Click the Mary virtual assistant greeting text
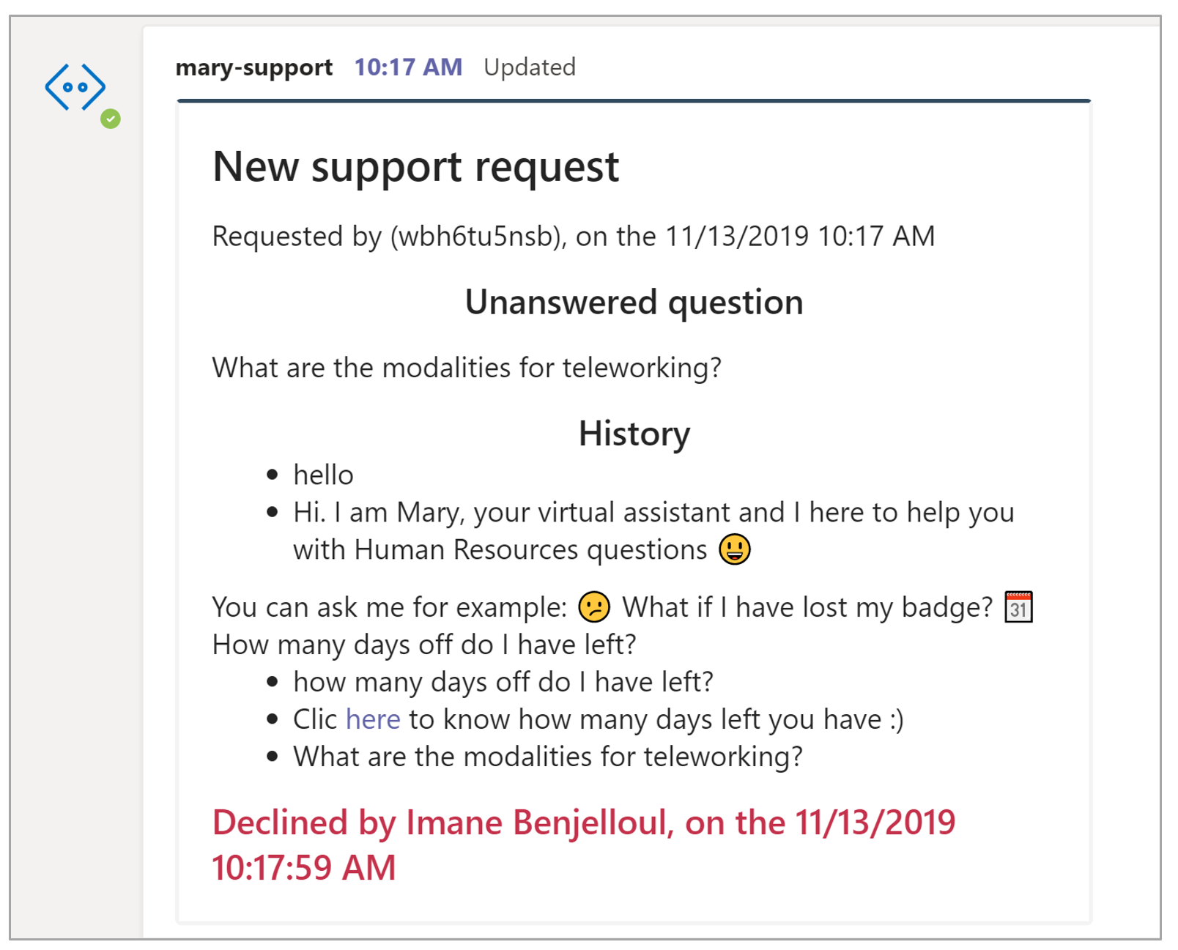The image size is (1178, 950). (653, 531)
